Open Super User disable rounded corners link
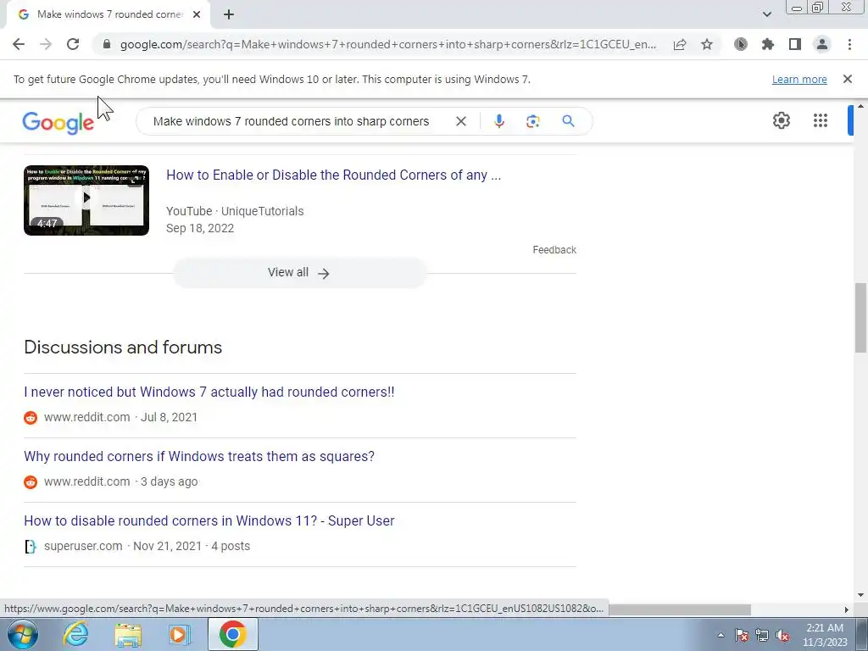Viewport: 868px width, 651px height. click(x=209, y=521)
